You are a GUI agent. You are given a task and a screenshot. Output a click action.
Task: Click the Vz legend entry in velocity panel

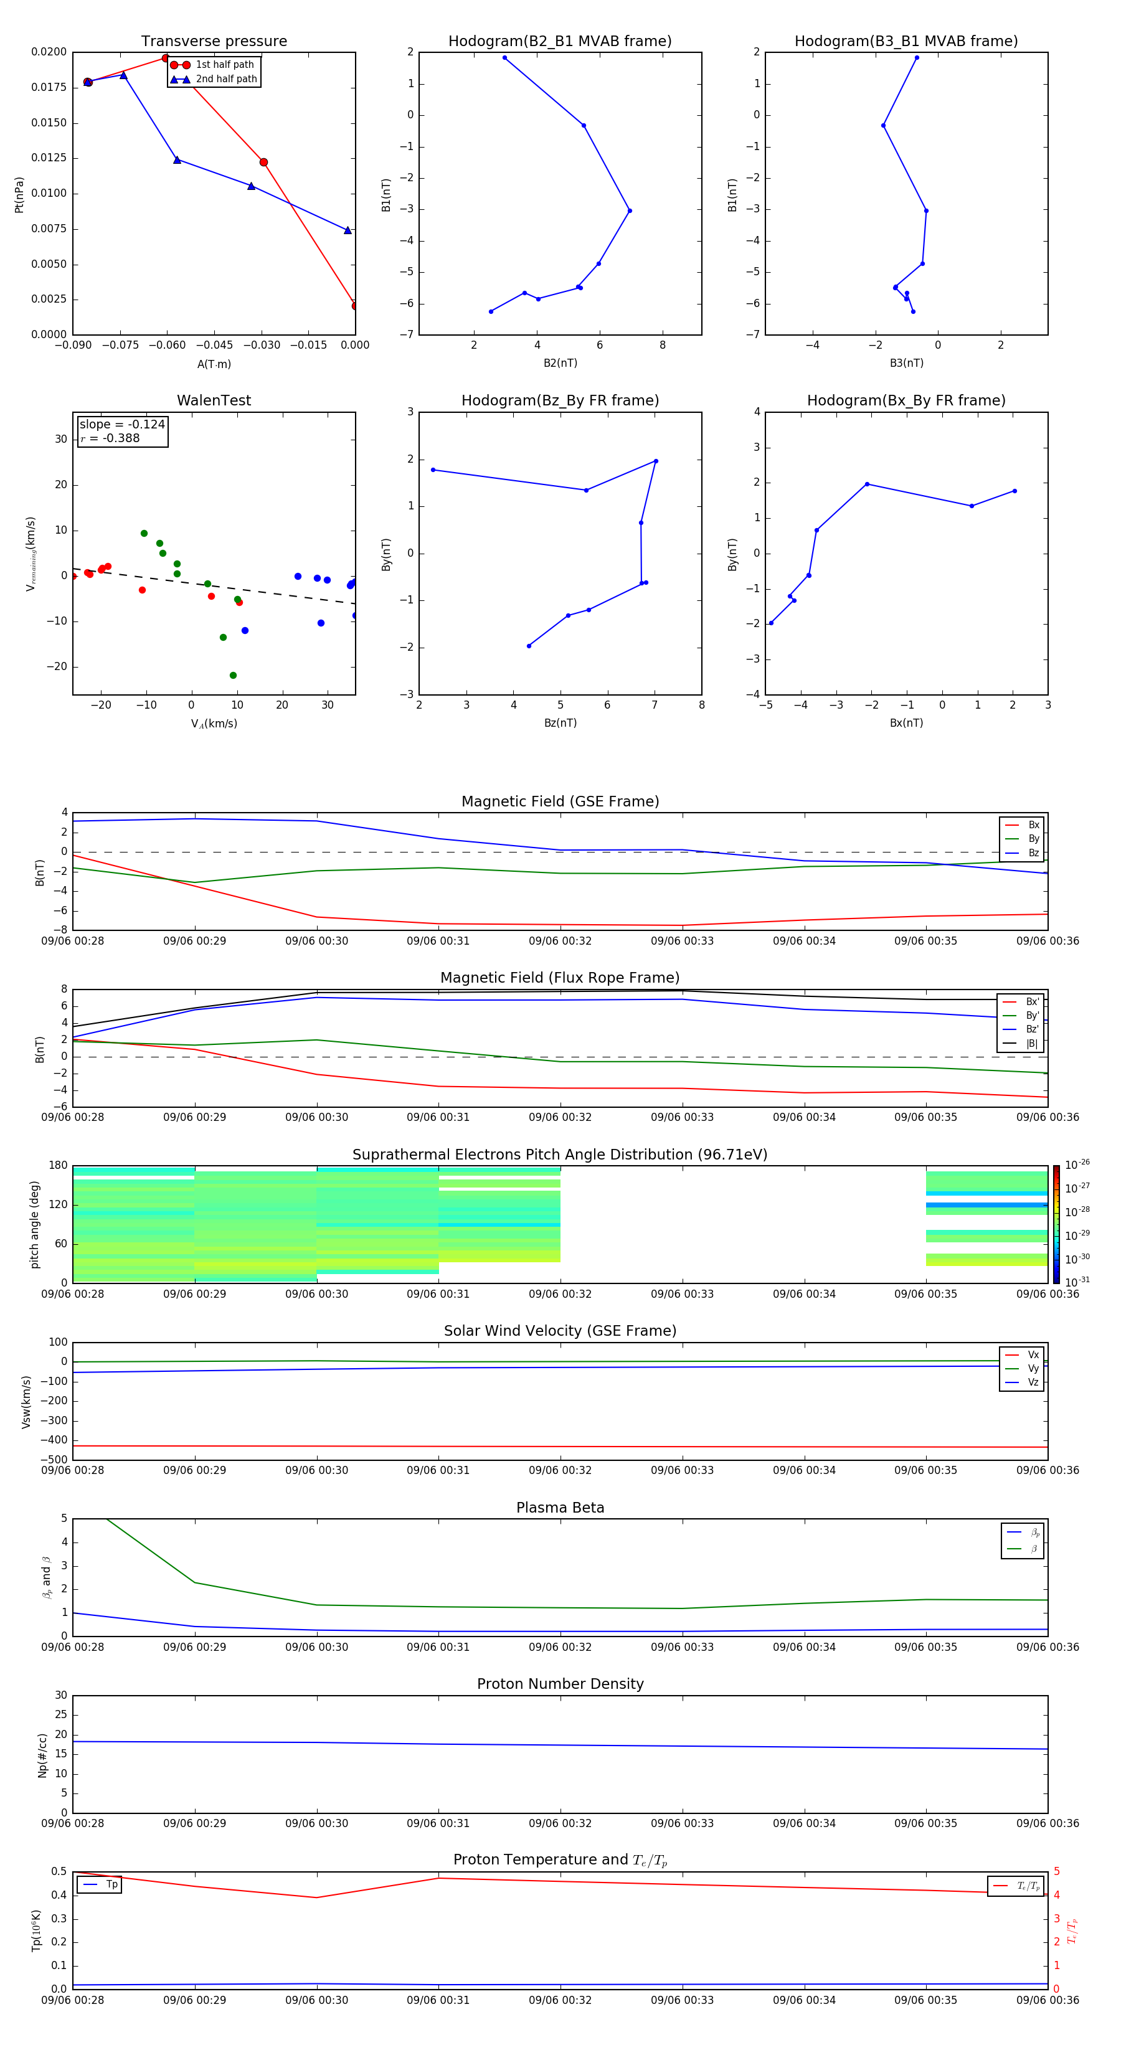point(1023,1382)
